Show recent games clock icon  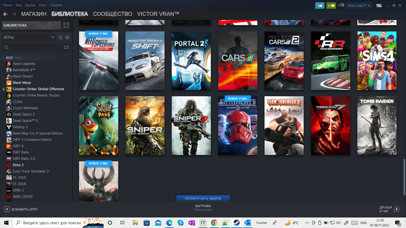pos(61,37)
